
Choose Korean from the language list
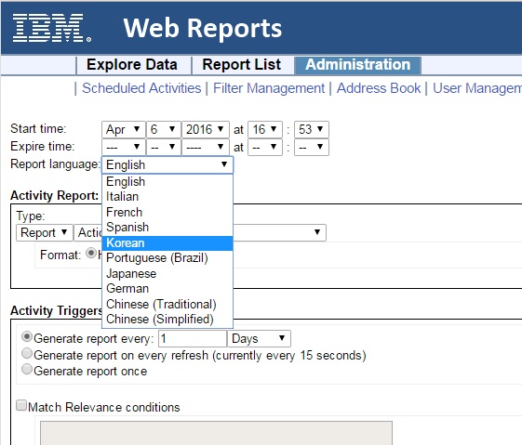[x=167, y=243]
